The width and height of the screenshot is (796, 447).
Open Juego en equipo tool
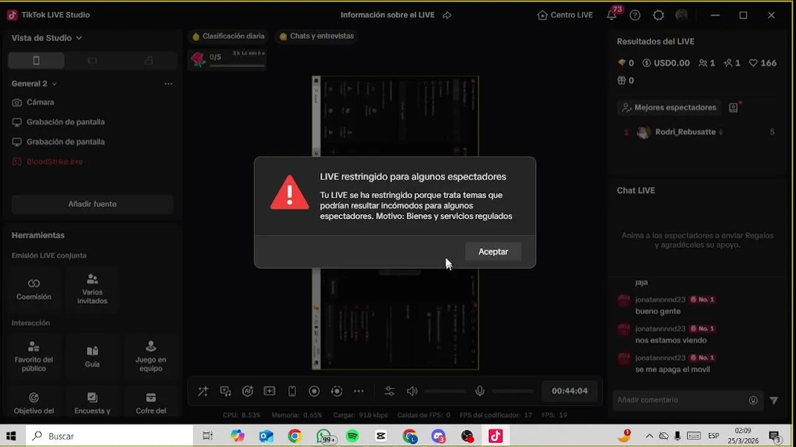pyautogui.click(x=150, y=356)
